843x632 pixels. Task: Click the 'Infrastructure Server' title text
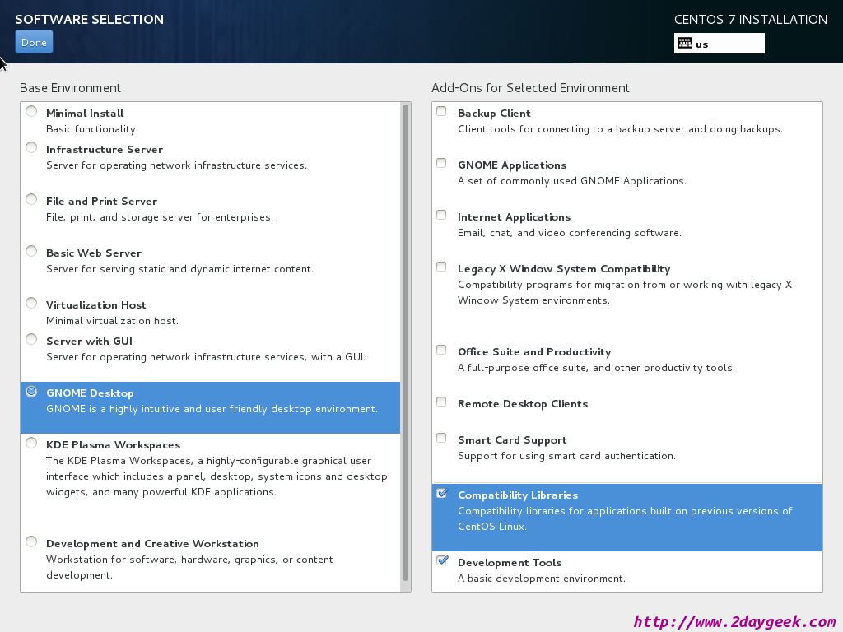pos(105,150)
